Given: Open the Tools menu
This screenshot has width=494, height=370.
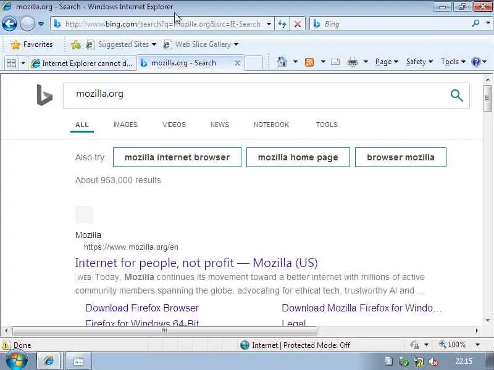Looking at the screenshot, I should point(453,62).
